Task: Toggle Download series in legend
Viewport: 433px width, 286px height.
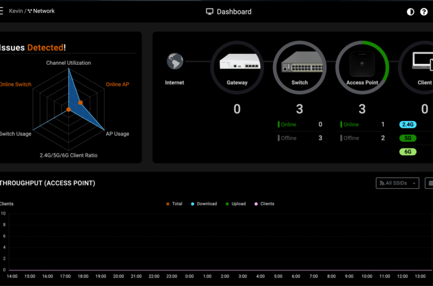Action: (204, 204)
